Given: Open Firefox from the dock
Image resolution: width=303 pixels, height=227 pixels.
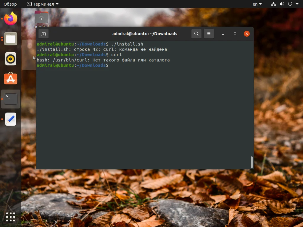Looking at the screenshot, I should point(11,19).
